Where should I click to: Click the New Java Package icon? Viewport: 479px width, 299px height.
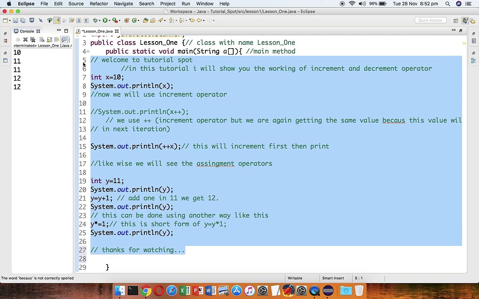point(126,20)
